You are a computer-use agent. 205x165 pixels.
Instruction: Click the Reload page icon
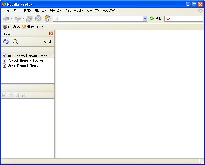tap(29, 19)
